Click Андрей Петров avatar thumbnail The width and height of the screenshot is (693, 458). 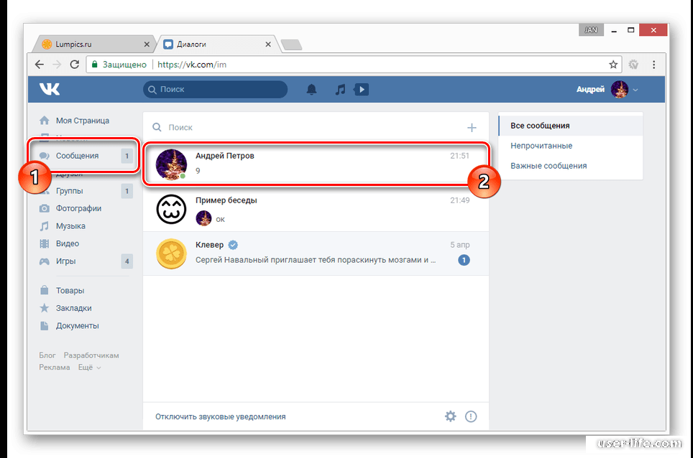[171, 164]
